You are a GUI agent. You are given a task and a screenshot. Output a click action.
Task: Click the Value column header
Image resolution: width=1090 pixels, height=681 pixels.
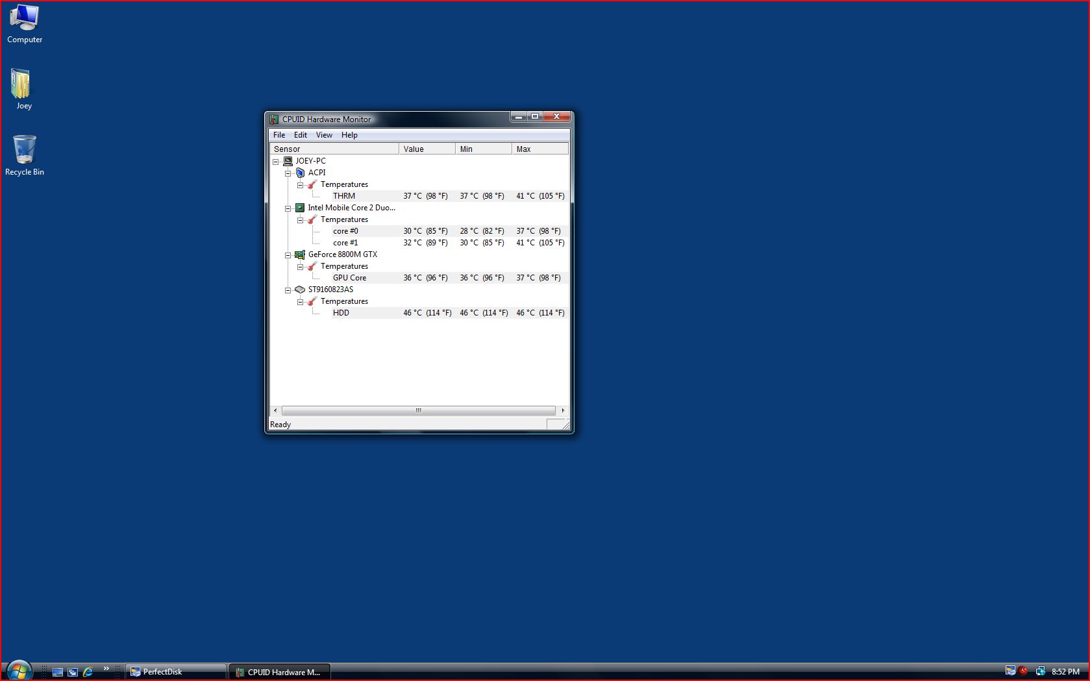coord(427,149)
